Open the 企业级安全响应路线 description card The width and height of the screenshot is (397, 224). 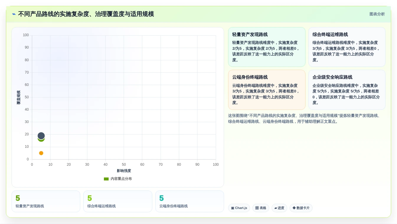347,90
